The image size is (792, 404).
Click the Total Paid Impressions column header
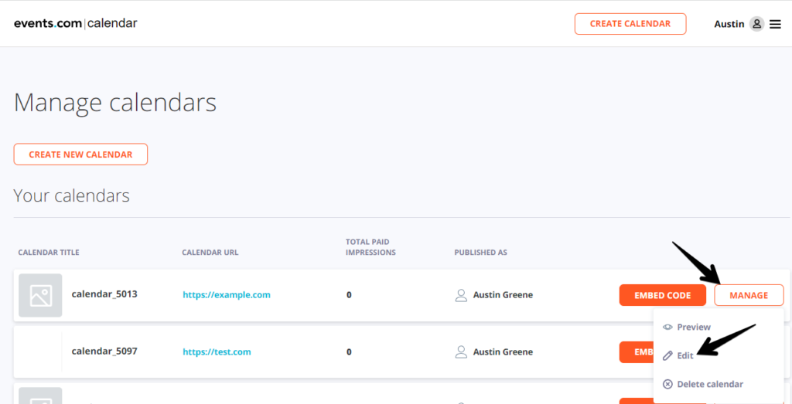pyautogui.click(x=370, y=247)
